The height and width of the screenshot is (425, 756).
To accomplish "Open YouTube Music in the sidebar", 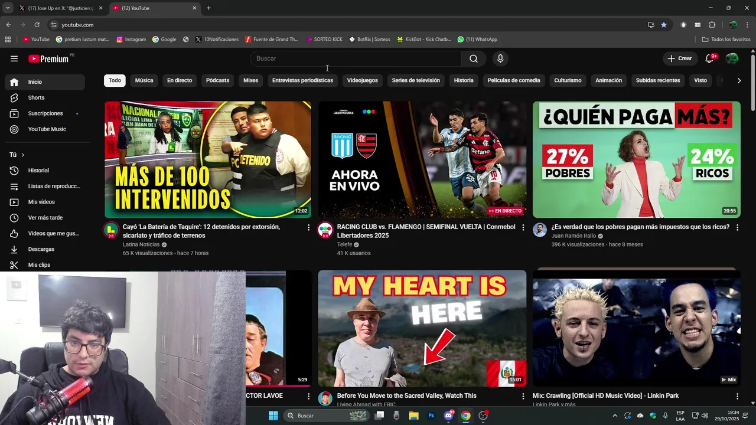I will [x=45, y=129].
